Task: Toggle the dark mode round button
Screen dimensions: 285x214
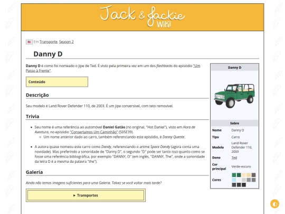Action: coord(274,204)
